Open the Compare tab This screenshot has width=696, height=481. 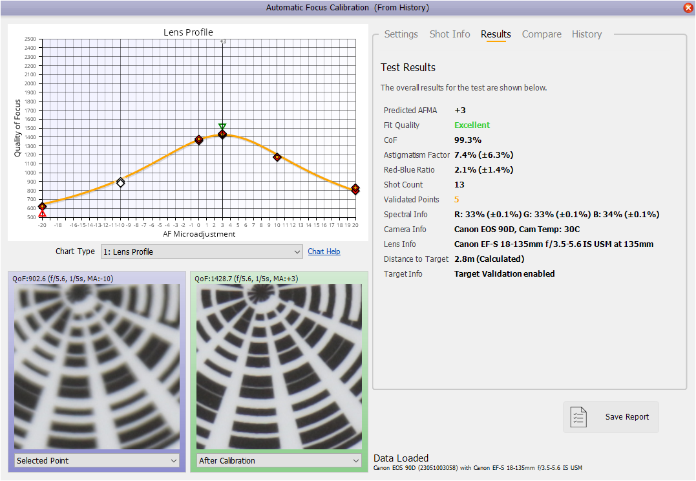542,34
